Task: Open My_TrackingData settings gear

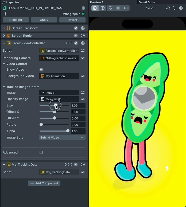Action: point(83,164)
